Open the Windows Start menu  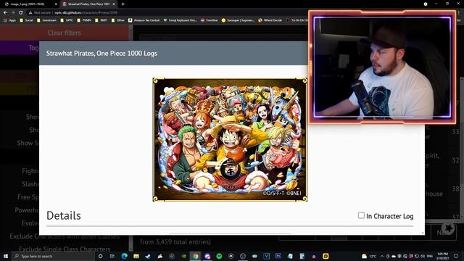click(x=5, y=256)
